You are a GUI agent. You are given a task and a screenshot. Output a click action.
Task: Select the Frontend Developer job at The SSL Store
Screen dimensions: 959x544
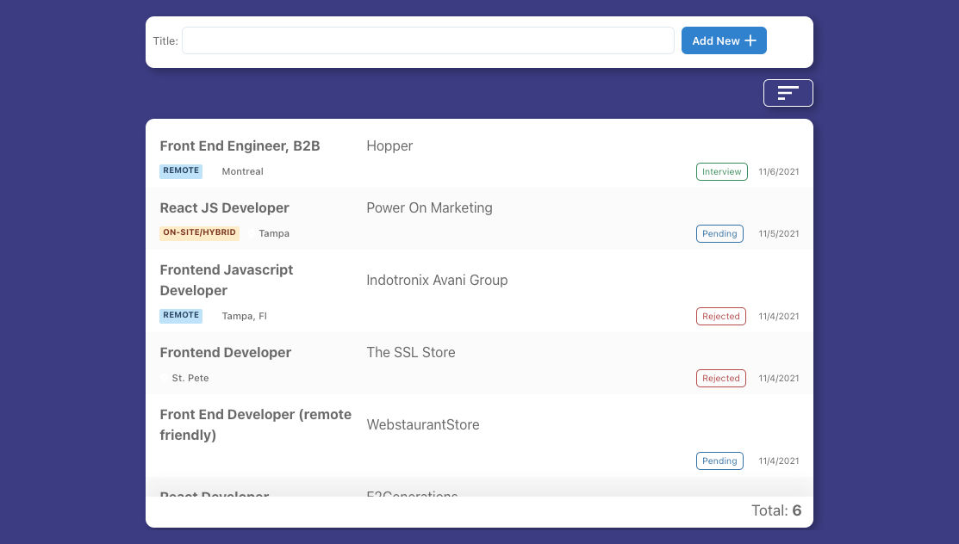(x=225, y=353)
